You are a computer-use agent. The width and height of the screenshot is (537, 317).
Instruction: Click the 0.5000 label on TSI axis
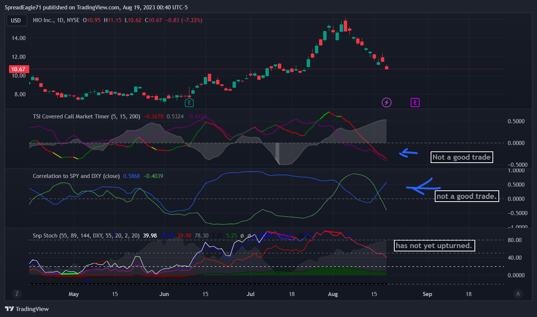pyautogui.click(x=516, y=121)
